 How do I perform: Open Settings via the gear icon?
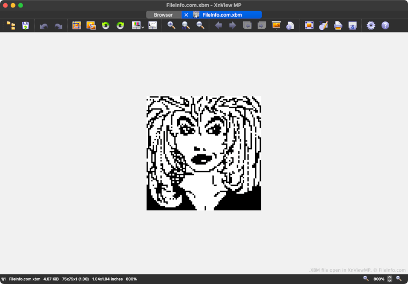pyautogui.click(x=370, y=25)
